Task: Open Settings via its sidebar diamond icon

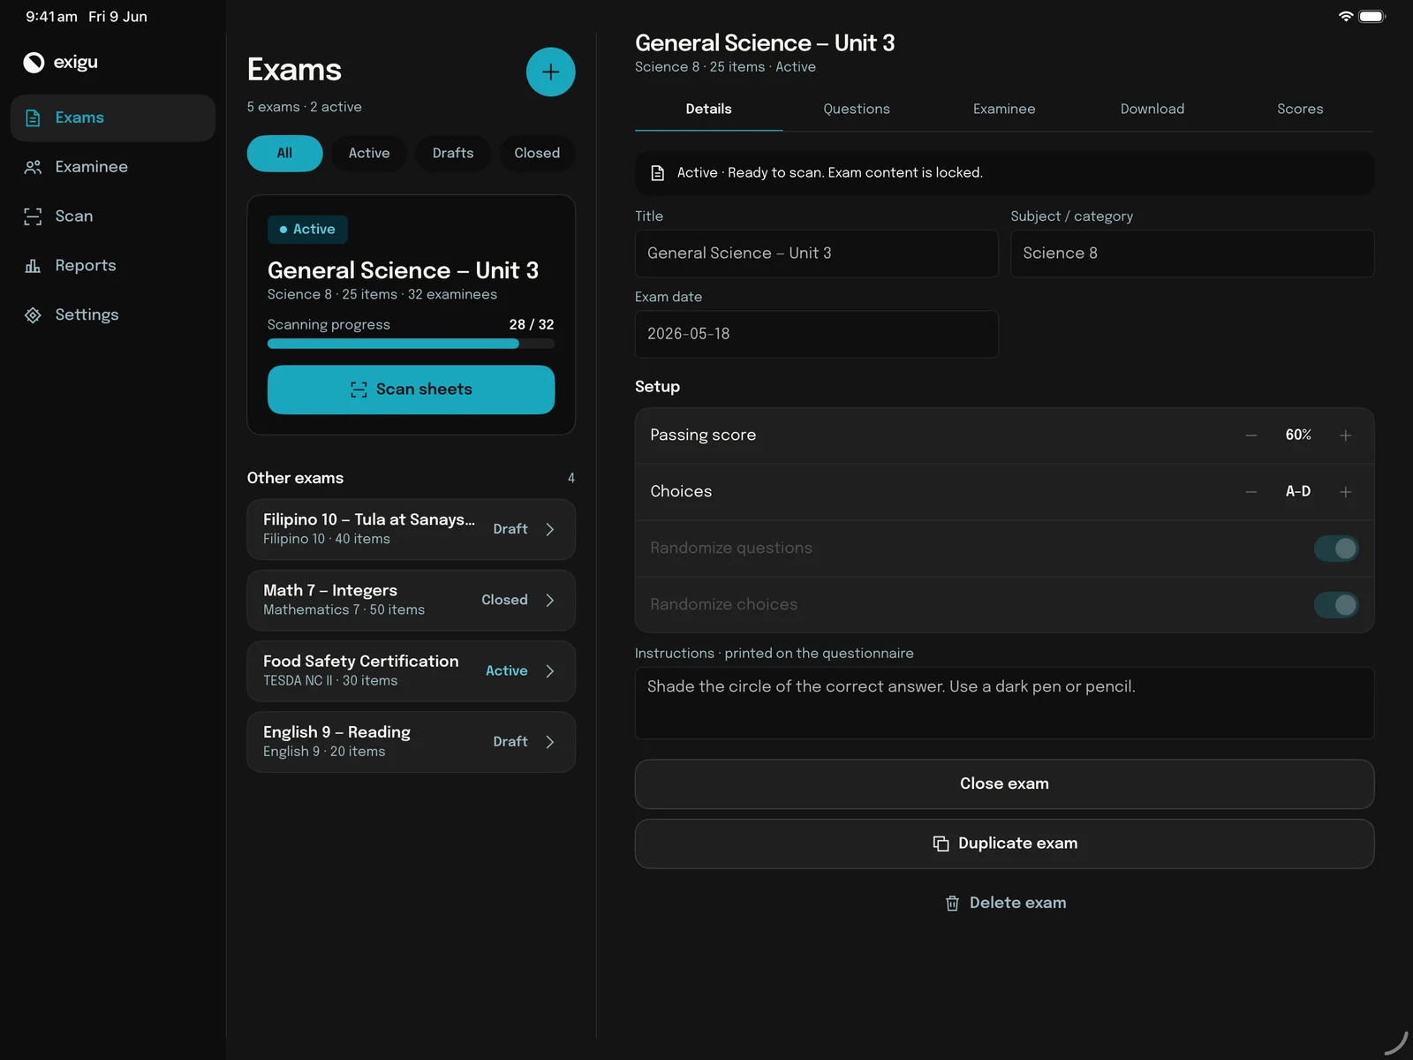Action: (33, 315)
